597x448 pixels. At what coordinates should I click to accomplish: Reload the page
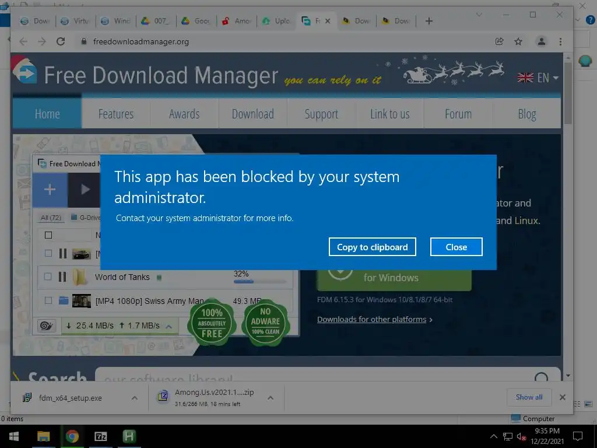(61, 41)
